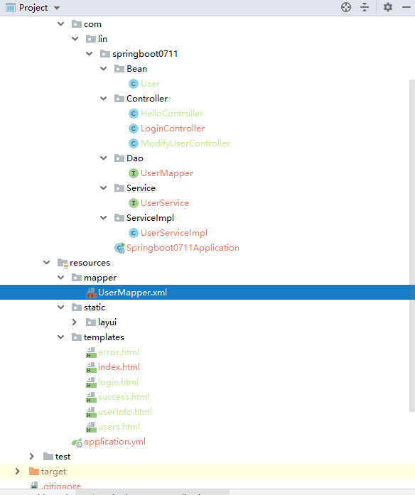
Task: Select userInfo.html file name
Action: 125,412
